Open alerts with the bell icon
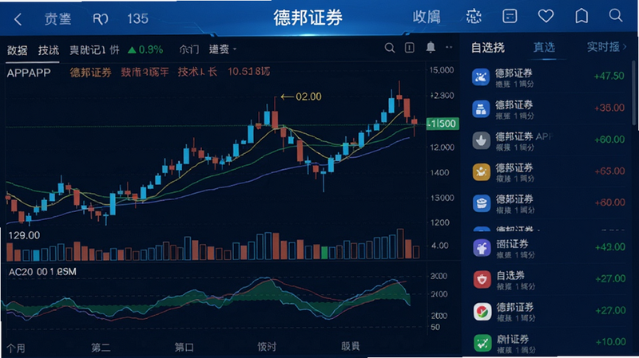 [x=431, y=47]
